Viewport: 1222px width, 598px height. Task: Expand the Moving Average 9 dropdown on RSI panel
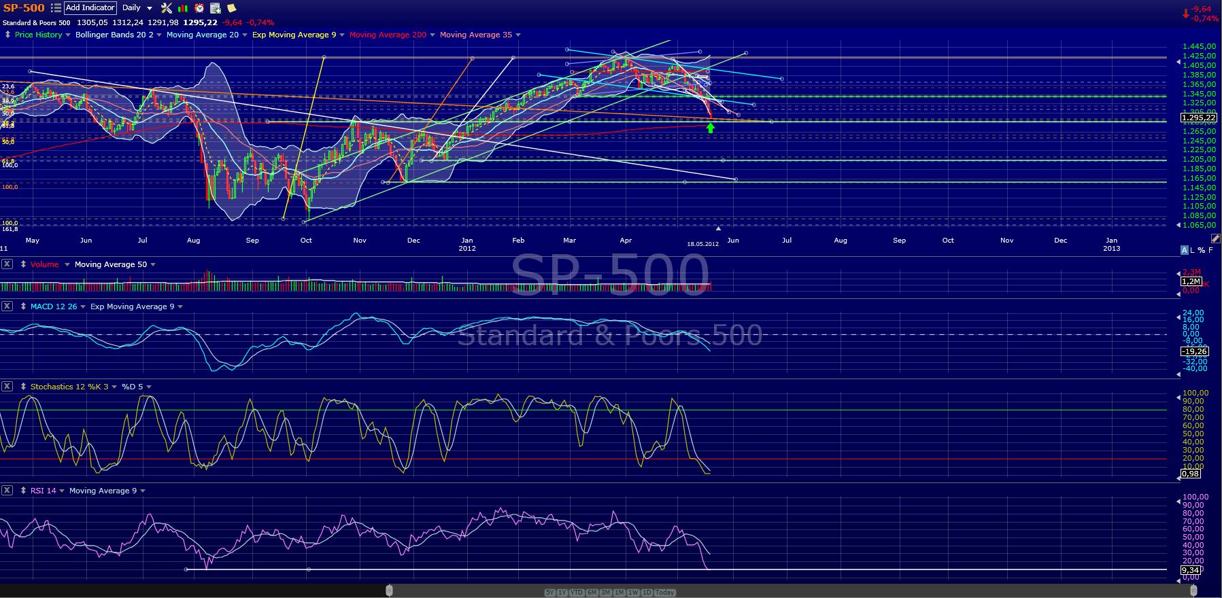(x=143, y=491)
